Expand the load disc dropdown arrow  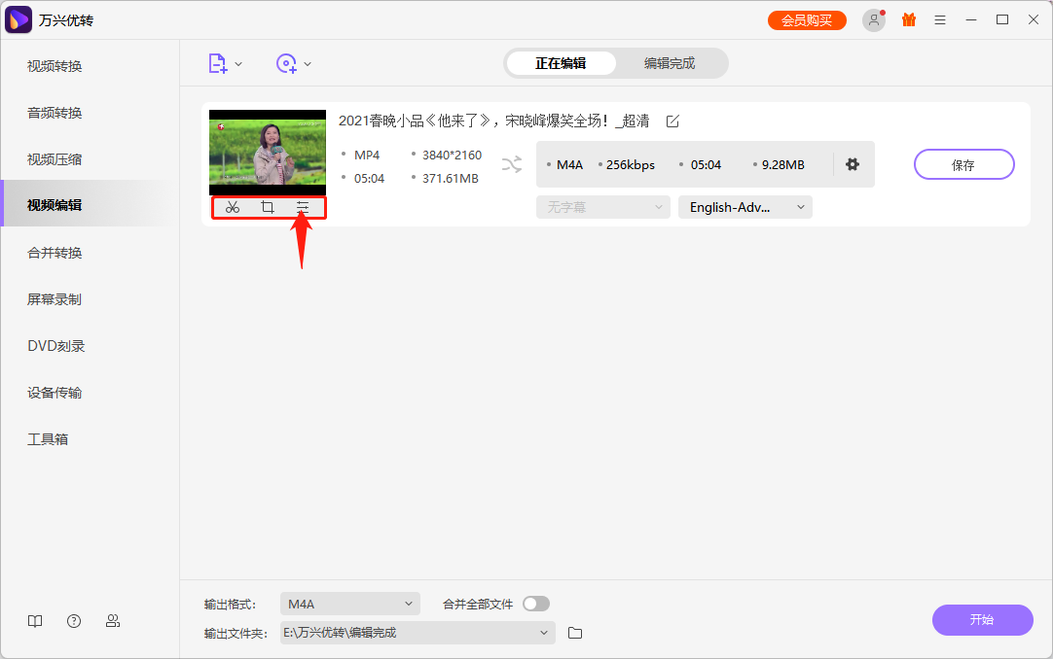click(x=308, y=64)
